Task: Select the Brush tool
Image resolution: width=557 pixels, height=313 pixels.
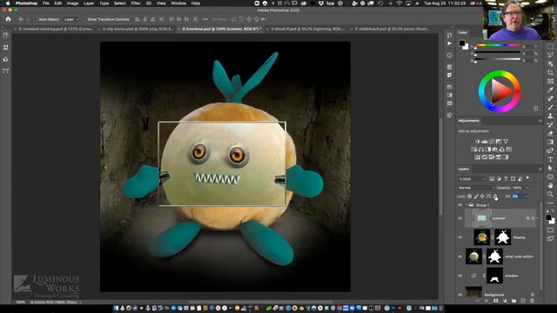Action: click(x=550, y=107)
